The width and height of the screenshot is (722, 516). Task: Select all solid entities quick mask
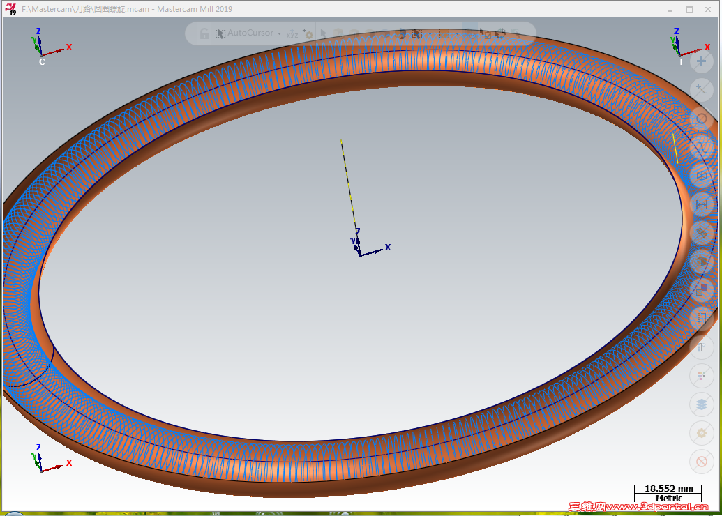(x=701, y=261)
